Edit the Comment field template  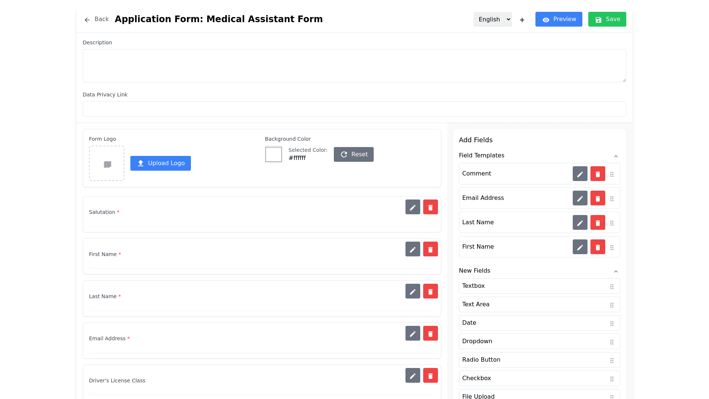click(x=580, y=174)
